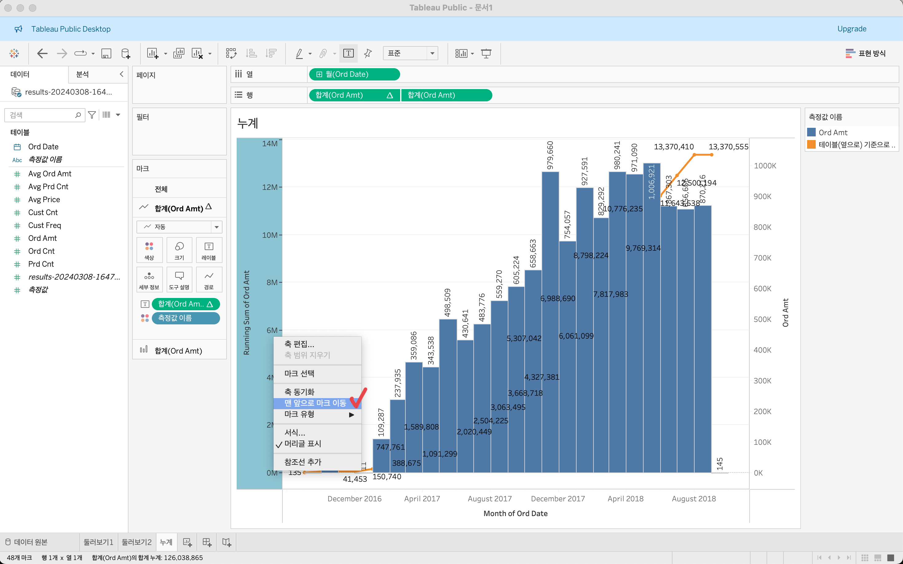Toggle the show header checkmark option
This screenshot has width=903, height=564.
coord(302,444)
